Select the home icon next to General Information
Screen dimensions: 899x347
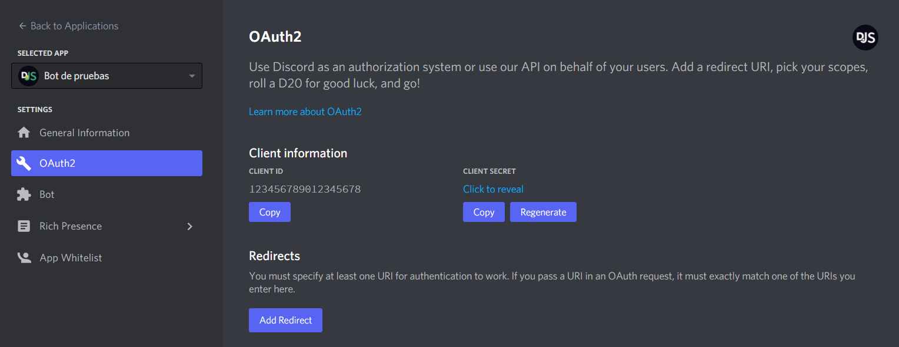tap(24, 132)
